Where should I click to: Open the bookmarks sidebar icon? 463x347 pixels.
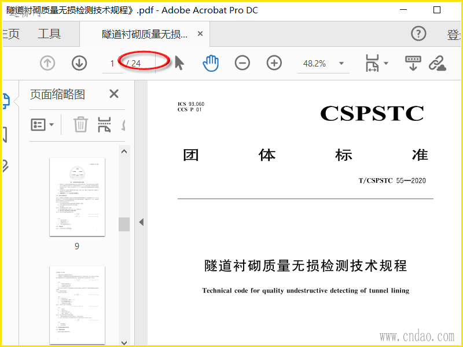click(x=5, y=135)
